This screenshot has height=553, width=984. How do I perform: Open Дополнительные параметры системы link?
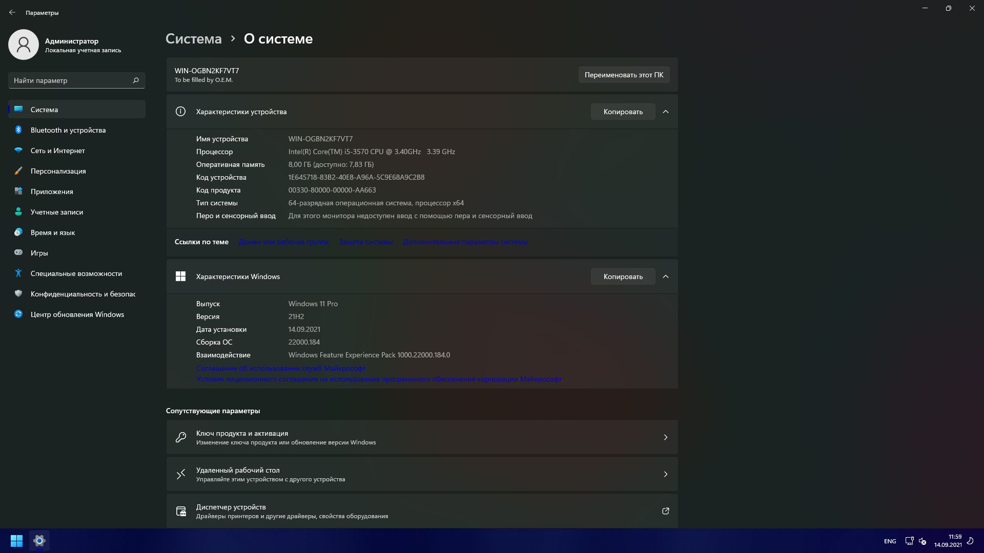pyautogui.click(x=465, y=242)
